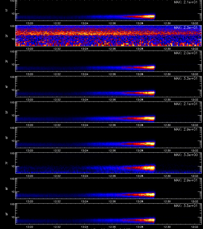
Task: Click the bright yellow peak in panel 1F
Action: tap(149, 17)
